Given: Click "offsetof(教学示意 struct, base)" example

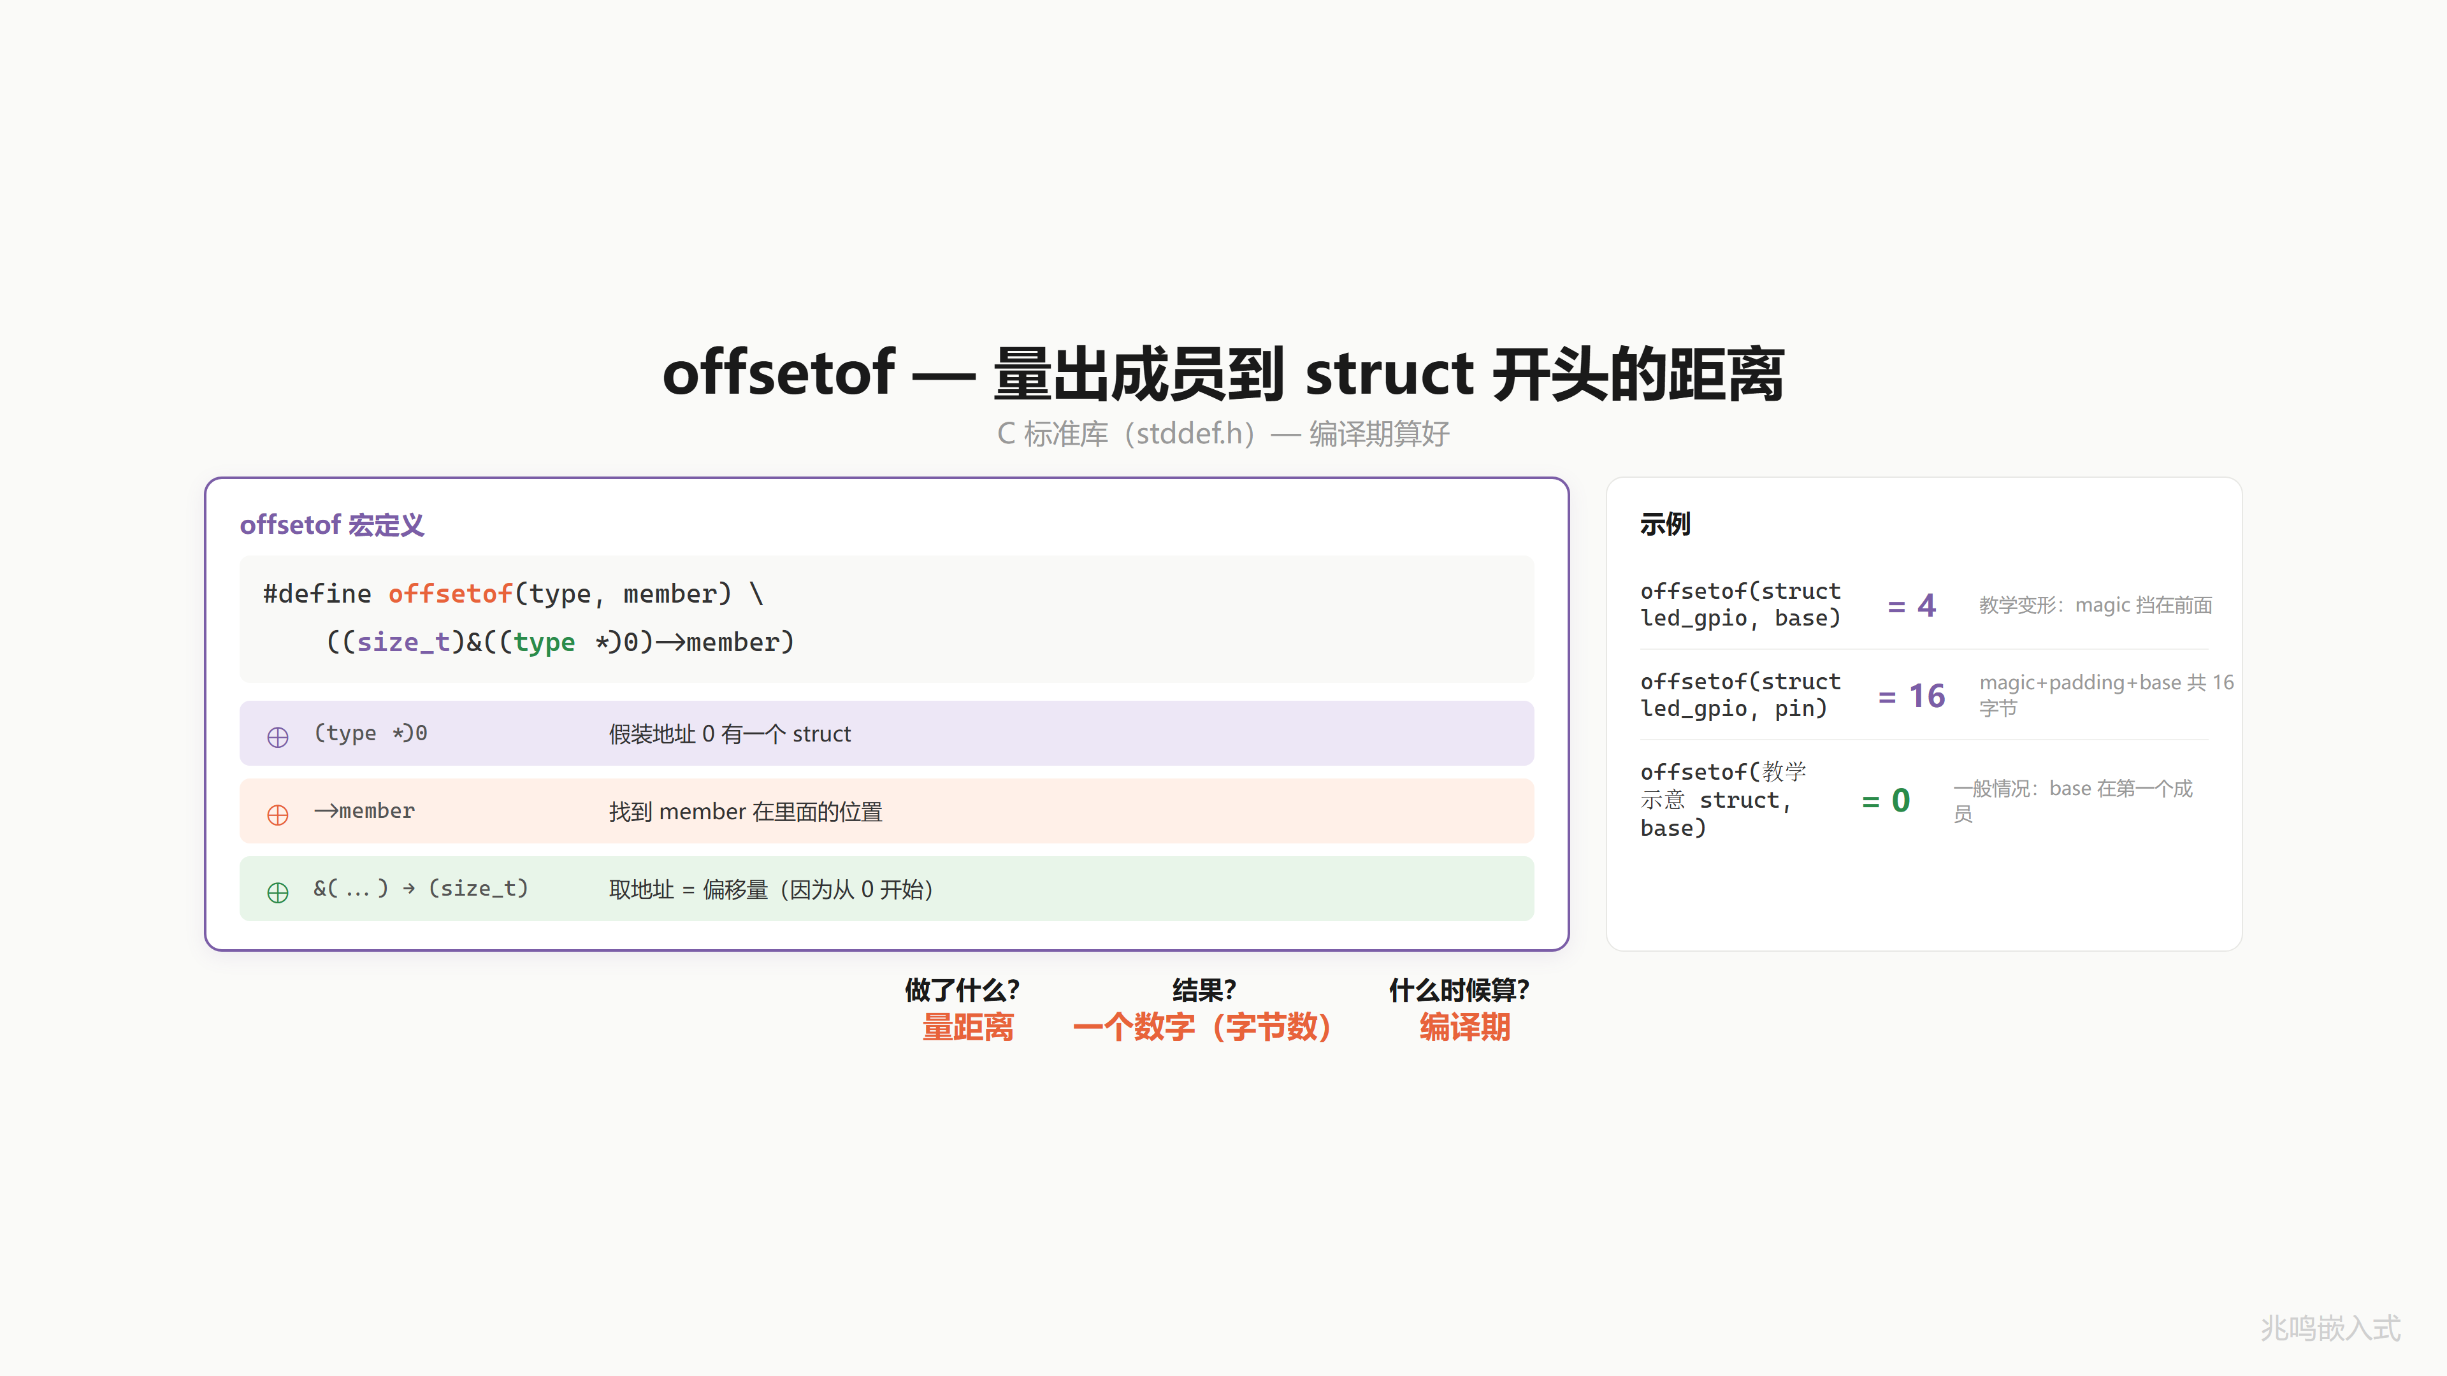Looking at the screenshot, I should [1724, 799].
